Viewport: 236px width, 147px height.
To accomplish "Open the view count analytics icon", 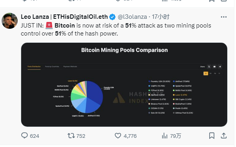I will [165, 136].
